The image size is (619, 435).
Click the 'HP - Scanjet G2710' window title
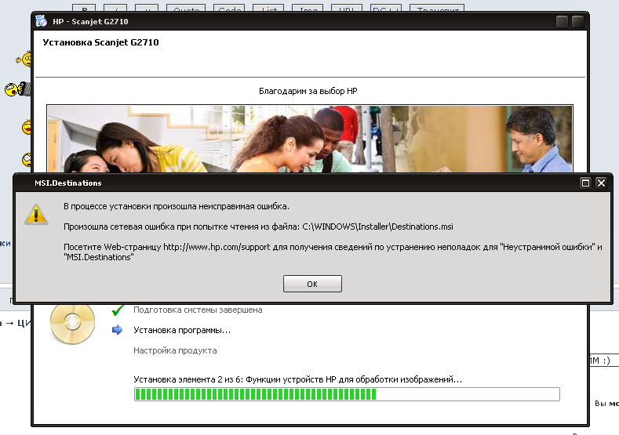90,21
